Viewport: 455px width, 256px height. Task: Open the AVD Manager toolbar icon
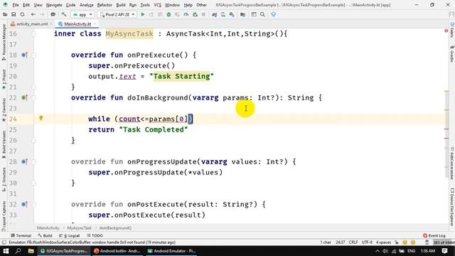coord(223,14)
